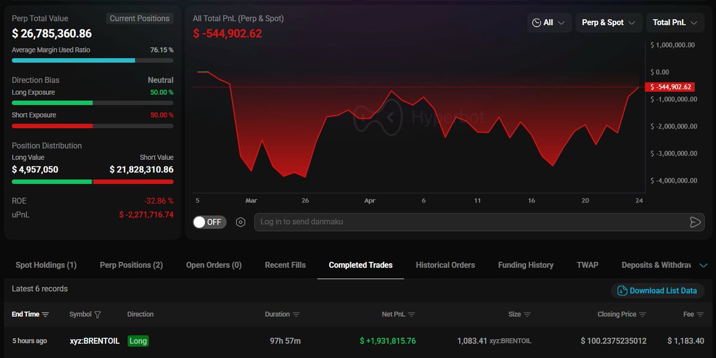This screenshot has width=716, height=358.
Task: Click the Perp Total Value $26,785,360.86
Action: point(52,34)
